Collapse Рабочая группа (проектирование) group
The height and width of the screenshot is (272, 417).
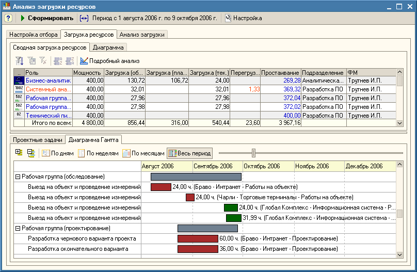[x=18, y=228]
